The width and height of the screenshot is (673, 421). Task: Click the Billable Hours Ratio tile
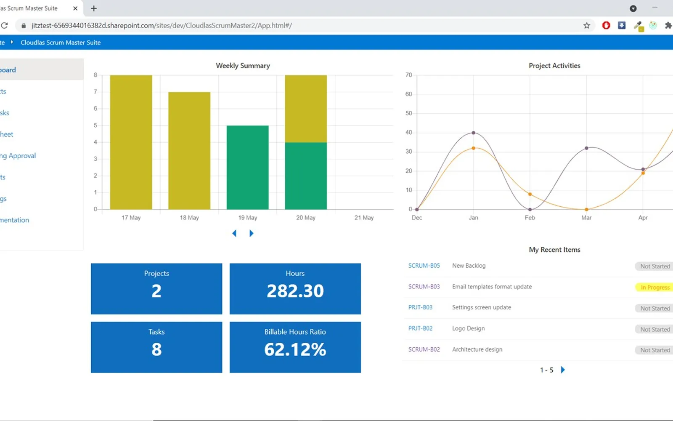click(x=295, y=347)
